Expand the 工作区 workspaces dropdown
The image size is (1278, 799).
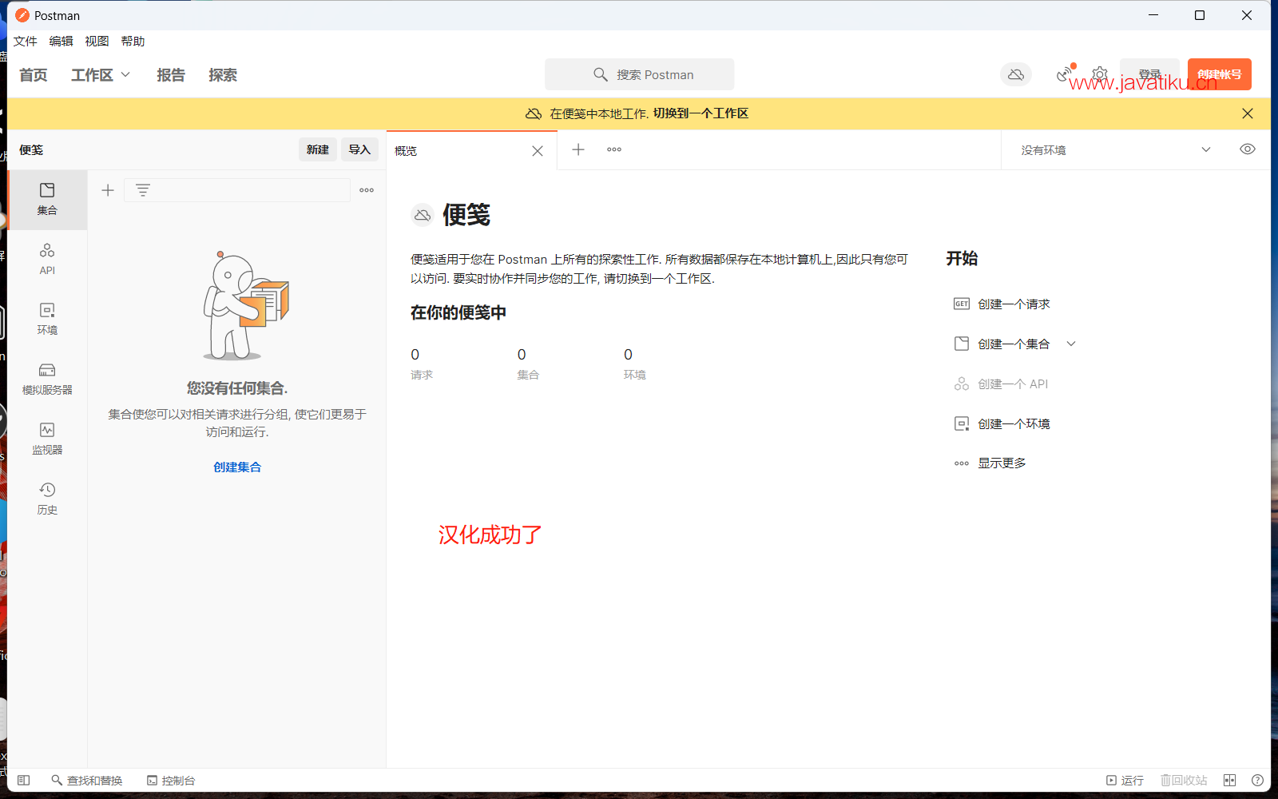pyautogui.click(x=101, y=75)
